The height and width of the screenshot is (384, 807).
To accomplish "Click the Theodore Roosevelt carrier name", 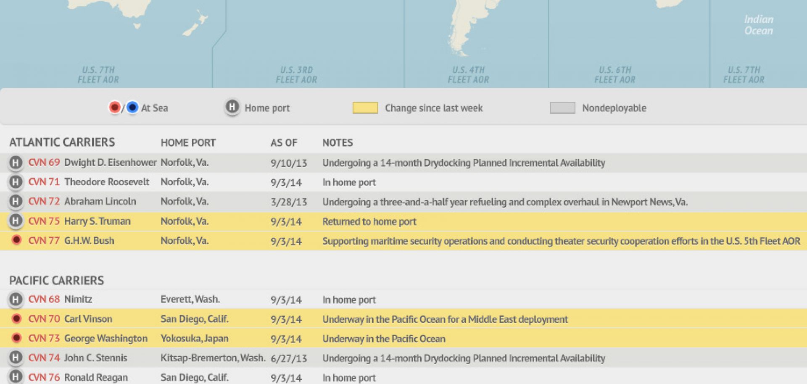I will 107,182.
